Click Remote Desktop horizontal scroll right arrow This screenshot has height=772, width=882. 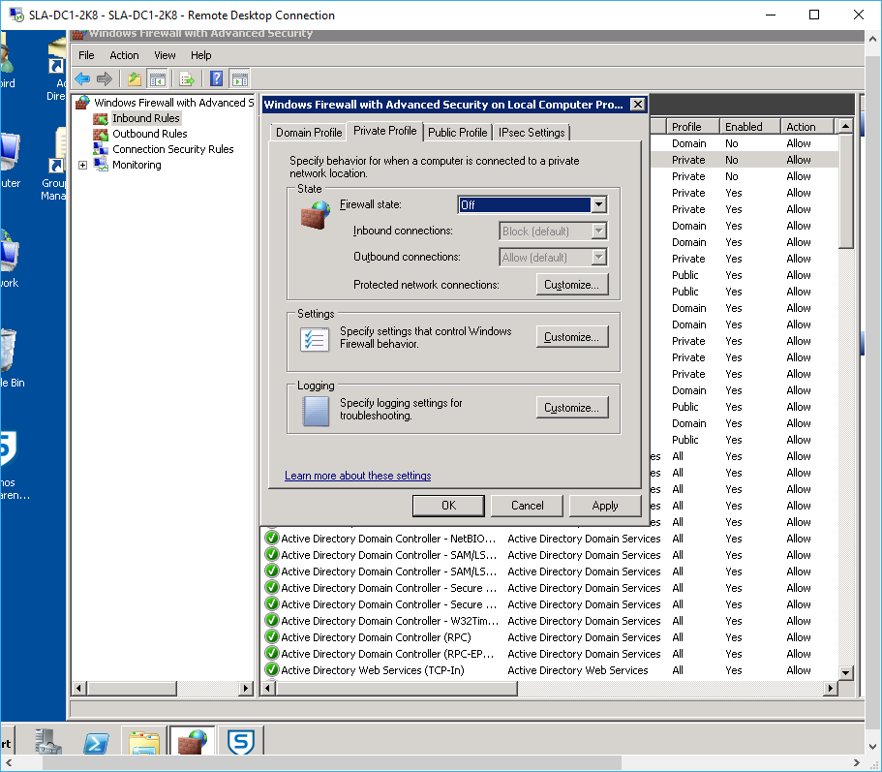pos(857,763)
